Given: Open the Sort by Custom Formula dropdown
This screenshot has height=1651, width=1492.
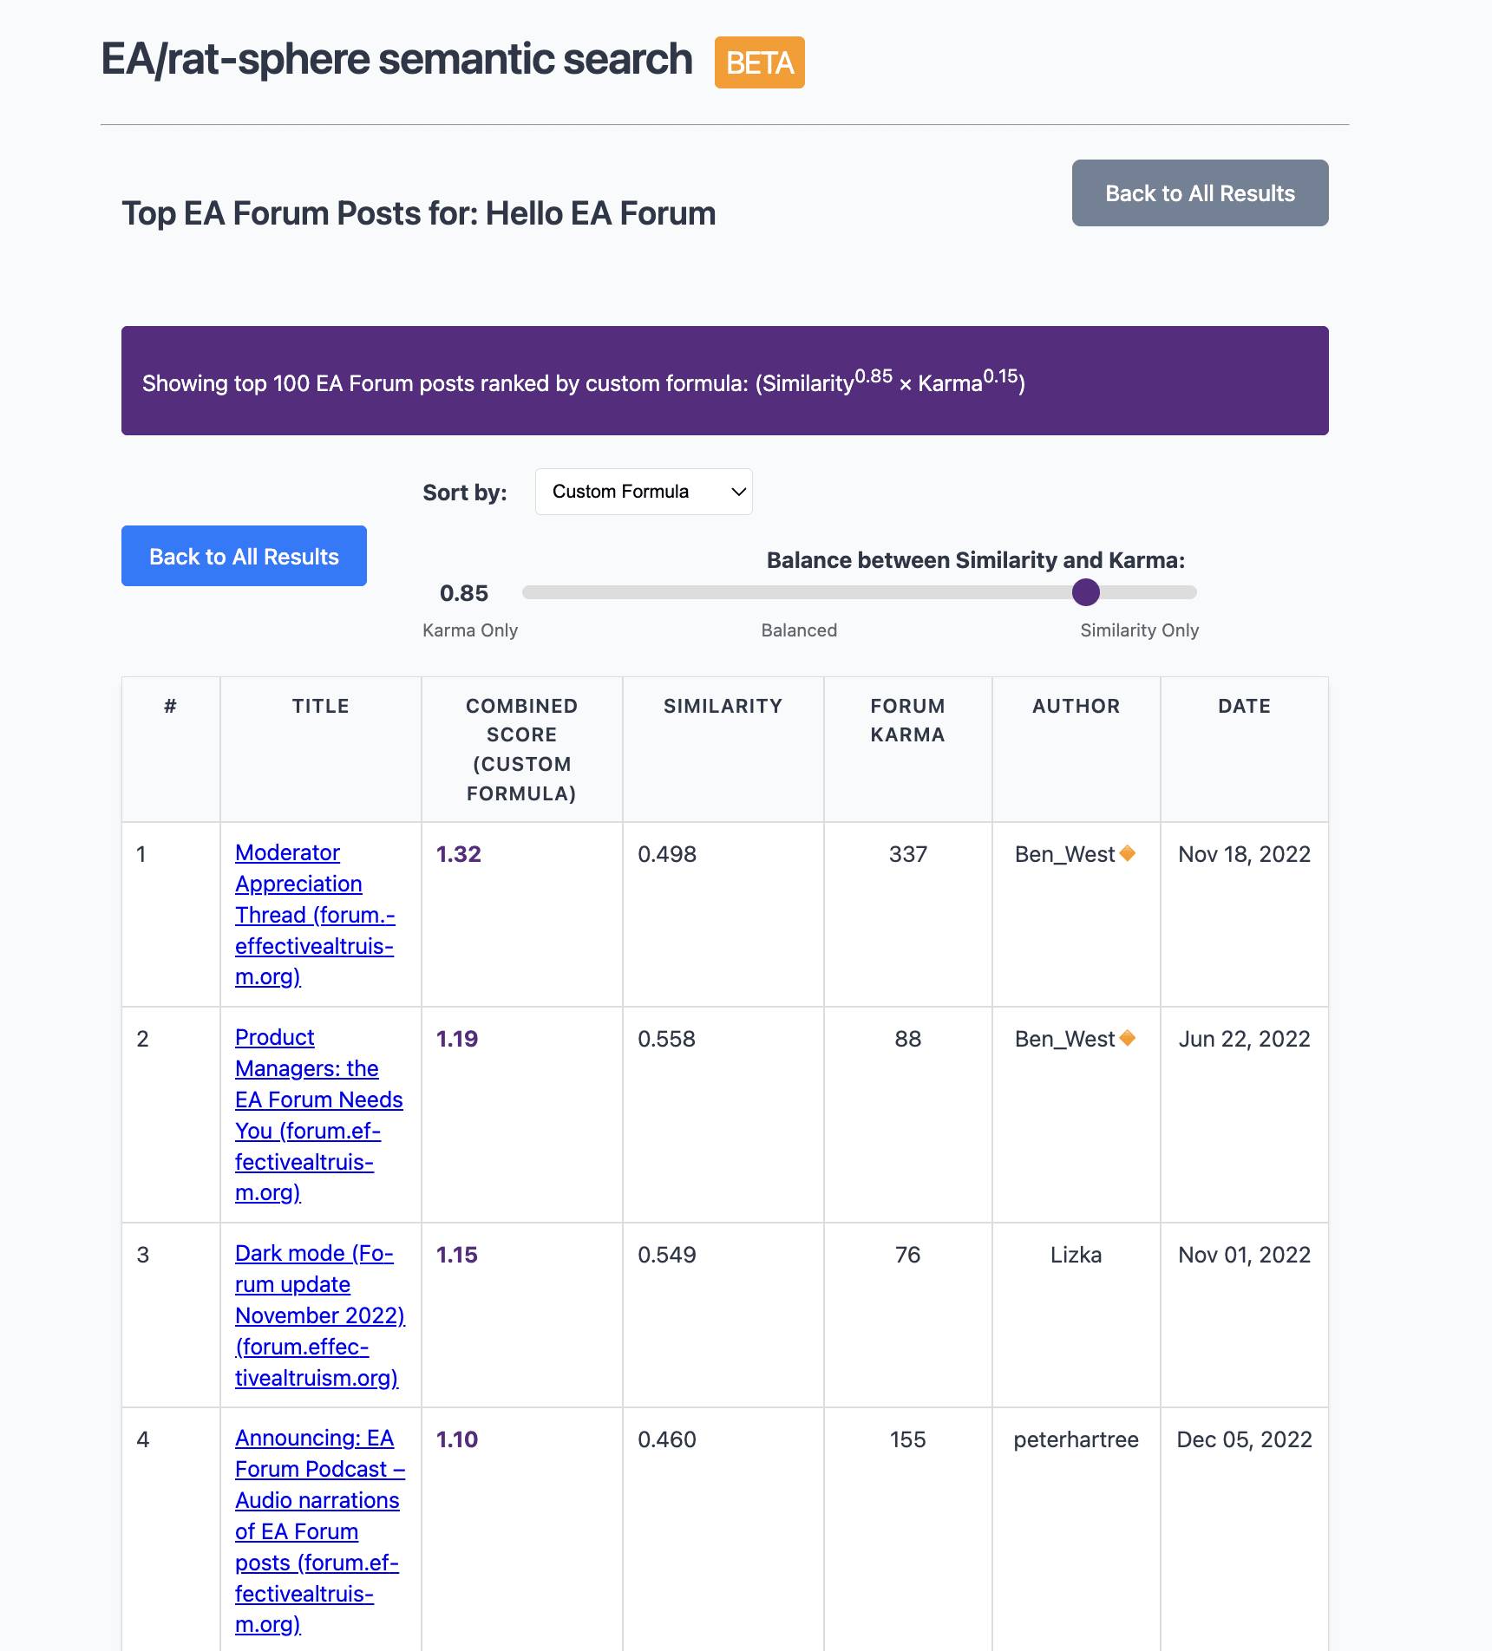Looking at the screenshot, I should pyautogui.click(x=644, y=492).
